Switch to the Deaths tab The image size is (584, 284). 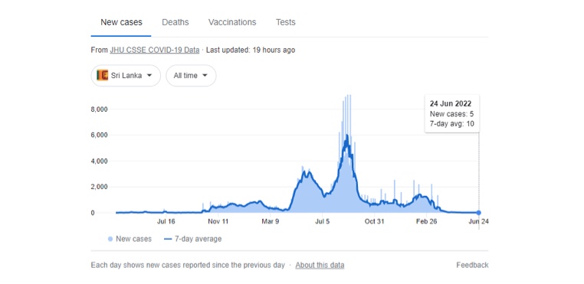point(175,22)
